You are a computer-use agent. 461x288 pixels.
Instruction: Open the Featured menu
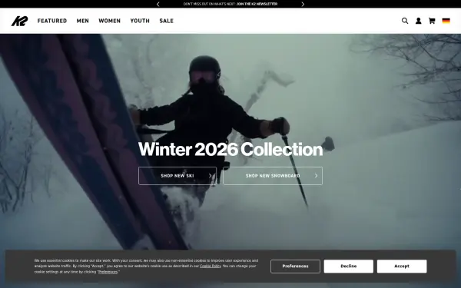point(52,21)
